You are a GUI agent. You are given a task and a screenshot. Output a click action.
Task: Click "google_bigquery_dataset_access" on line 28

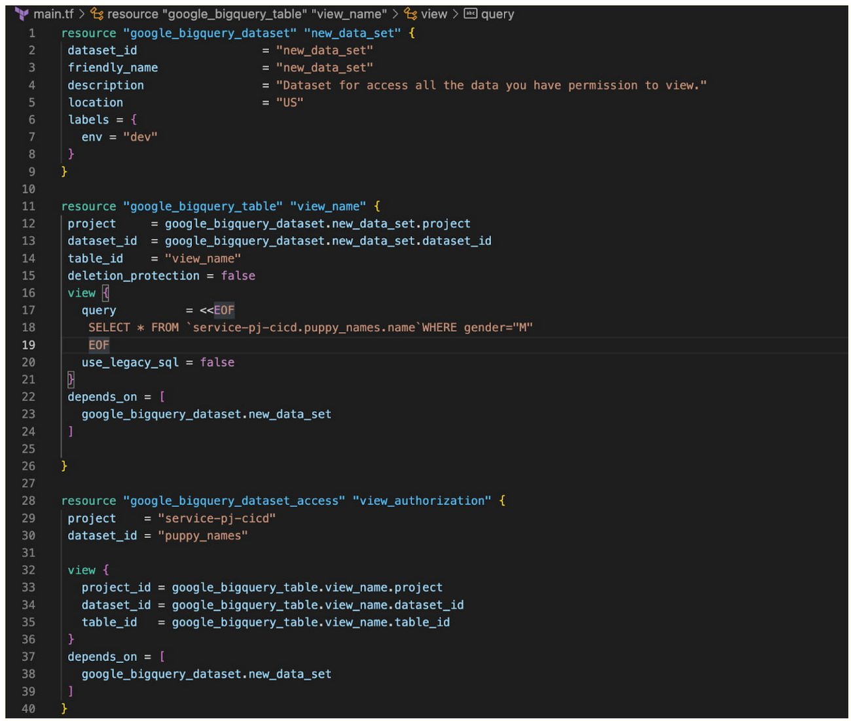point(234,501)
